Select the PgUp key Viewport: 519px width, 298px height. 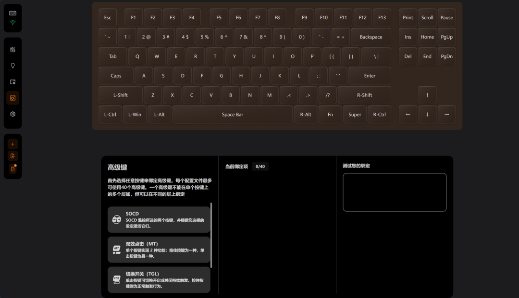point(447,37)
